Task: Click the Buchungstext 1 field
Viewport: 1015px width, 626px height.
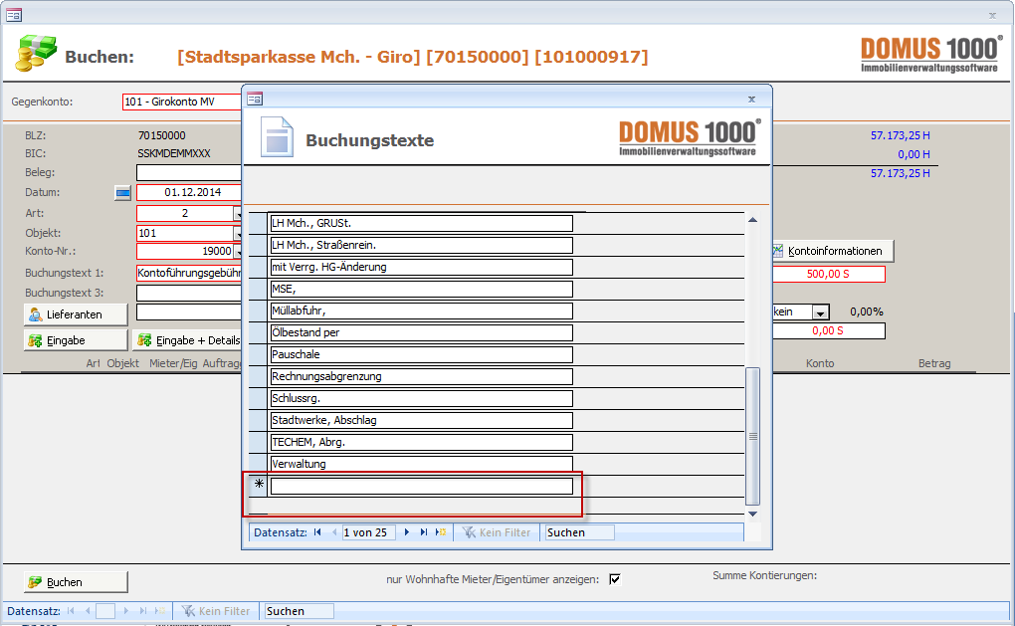Action: [x=188, y=273]
